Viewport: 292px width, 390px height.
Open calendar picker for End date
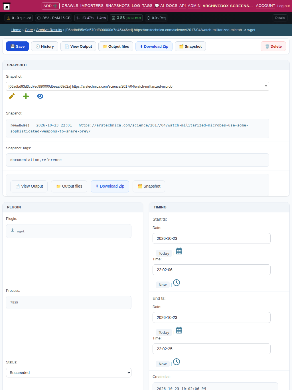(x=179, y=330)
